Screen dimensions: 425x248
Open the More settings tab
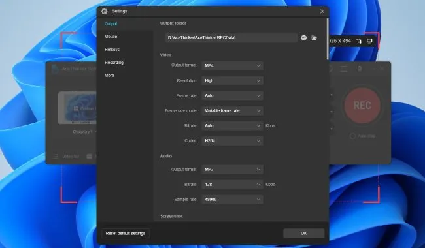(x=109, y=76)
